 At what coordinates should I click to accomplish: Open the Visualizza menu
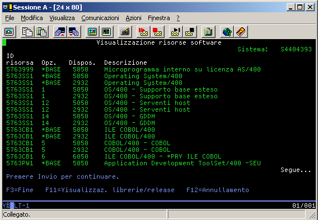pos(62,18)
